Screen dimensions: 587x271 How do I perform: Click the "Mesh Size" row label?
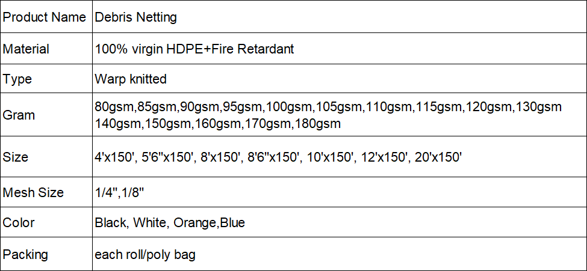coord(33,193)
